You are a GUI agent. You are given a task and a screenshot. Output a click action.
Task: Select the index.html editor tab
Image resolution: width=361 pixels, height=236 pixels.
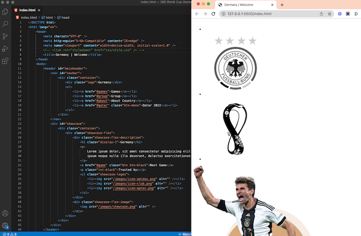tap(27, 10)
